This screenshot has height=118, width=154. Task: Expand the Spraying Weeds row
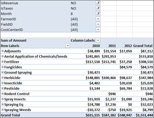click(x=3, y=110)
